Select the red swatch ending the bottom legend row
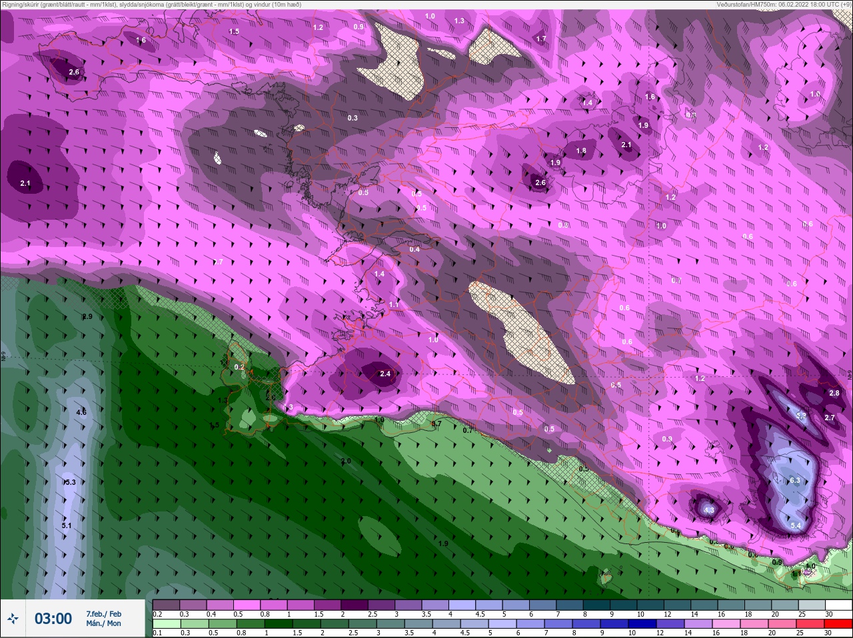 point(838,623)
